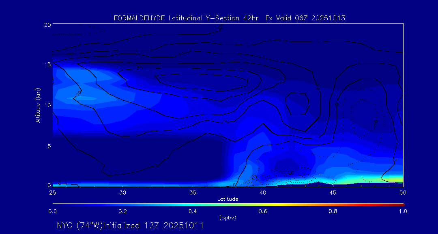This screenshot has height=234, width=438.
Task: Click the FORMALDEHYDE Latitudinal Y-Section plot title
Action: pos(230,18)
